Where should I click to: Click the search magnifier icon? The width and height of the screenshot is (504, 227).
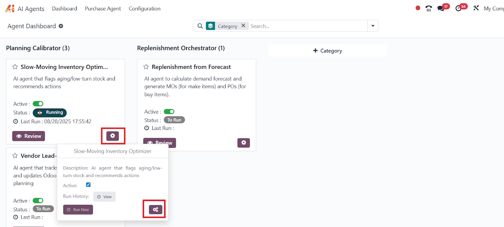200,26
